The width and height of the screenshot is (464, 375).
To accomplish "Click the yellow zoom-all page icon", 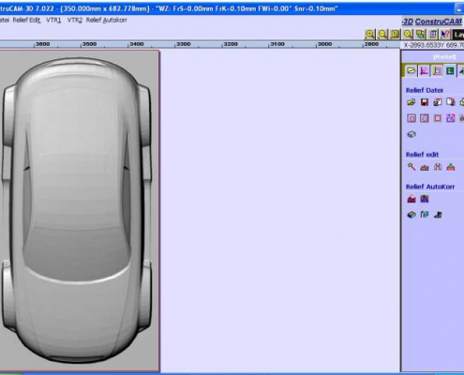I will click(x=396, y=34).
